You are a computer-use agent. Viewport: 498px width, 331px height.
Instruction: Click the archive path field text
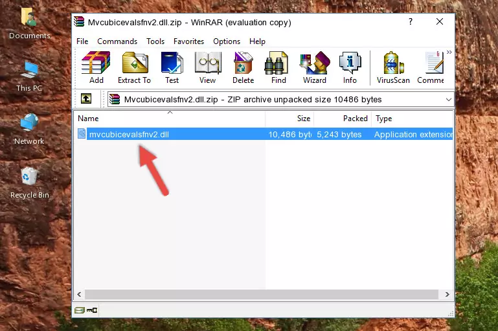(x=253, y=99)
